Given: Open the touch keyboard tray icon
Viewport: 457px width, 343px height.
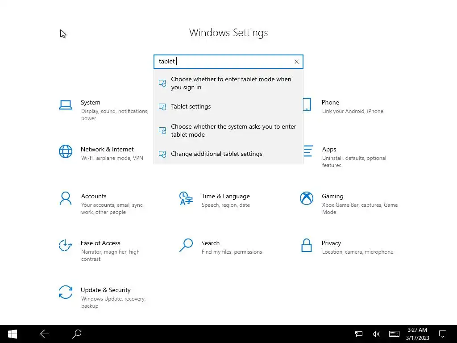Looking at the screenshot, I should coord(394,334).
